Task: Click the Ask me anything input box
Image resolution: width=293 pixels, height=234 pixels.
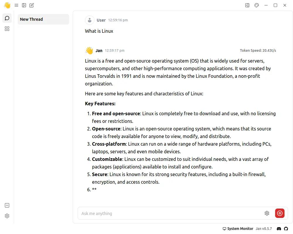Action: pos(170,214)
